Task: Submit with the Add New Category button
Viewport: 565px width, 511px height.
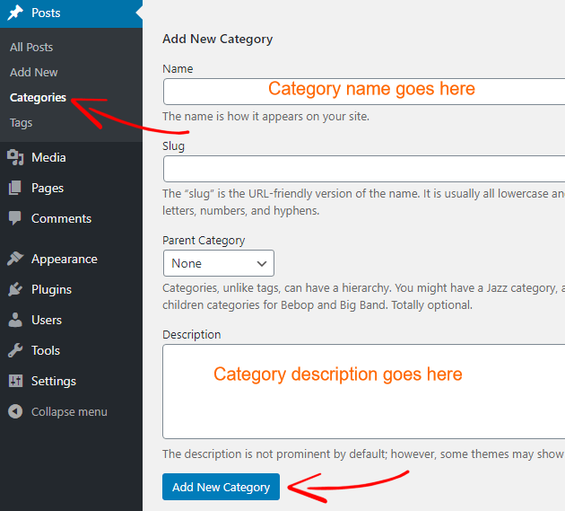Action: pos(221,487)
